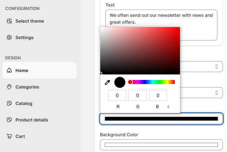Click the Catalog icon
227x152 pixels.
(9, 103)
